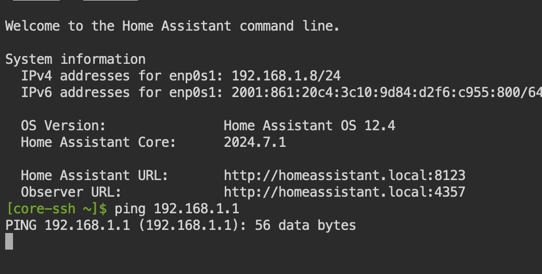The height and width of the screenshot is (274, 542).
Task: Click the 56 data bytes output text
Action: (x=305, y=225)
